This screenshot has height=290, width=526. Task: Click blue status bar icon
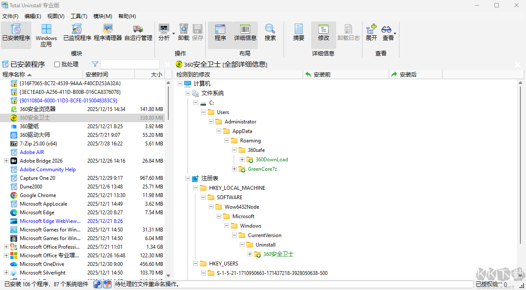tap(98, 284)
